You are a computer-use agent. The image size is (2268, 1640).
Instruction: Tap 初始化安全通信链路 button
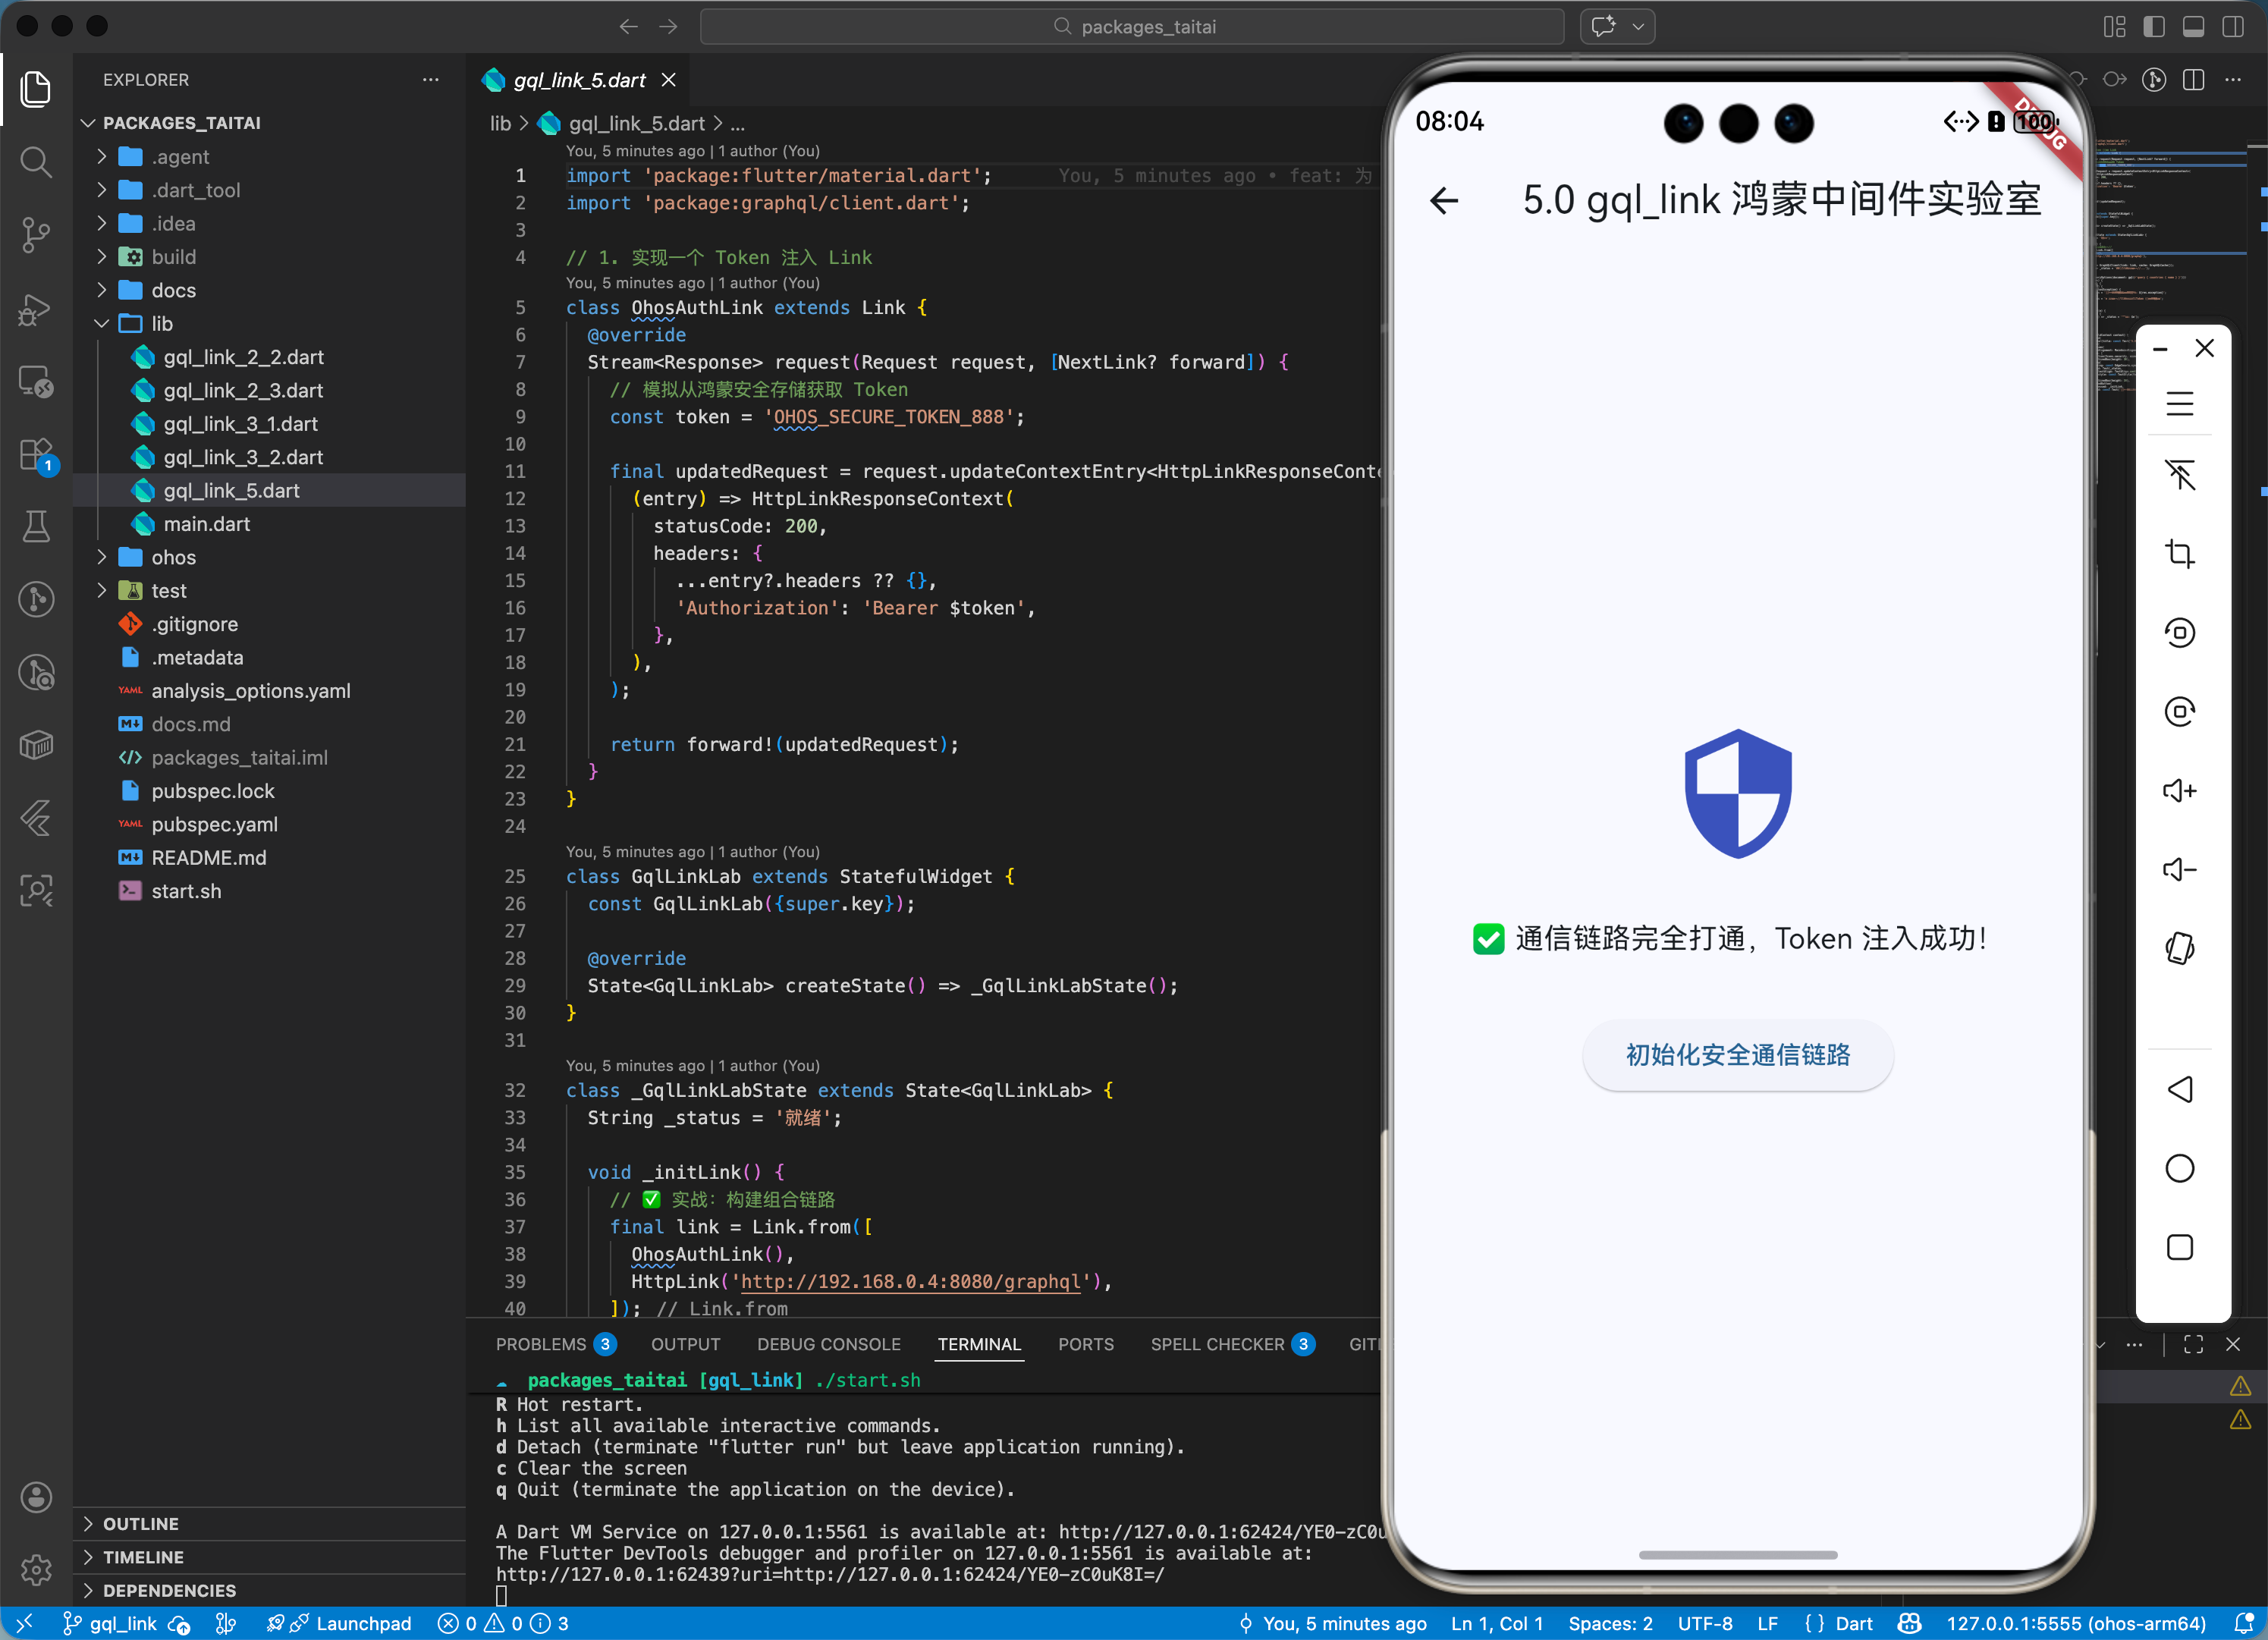point(1737,1055)
